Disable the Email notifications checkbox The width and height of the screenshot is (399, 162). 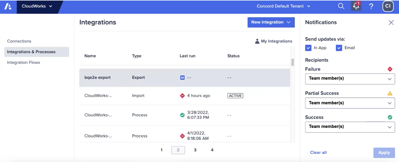coord(339,48)
